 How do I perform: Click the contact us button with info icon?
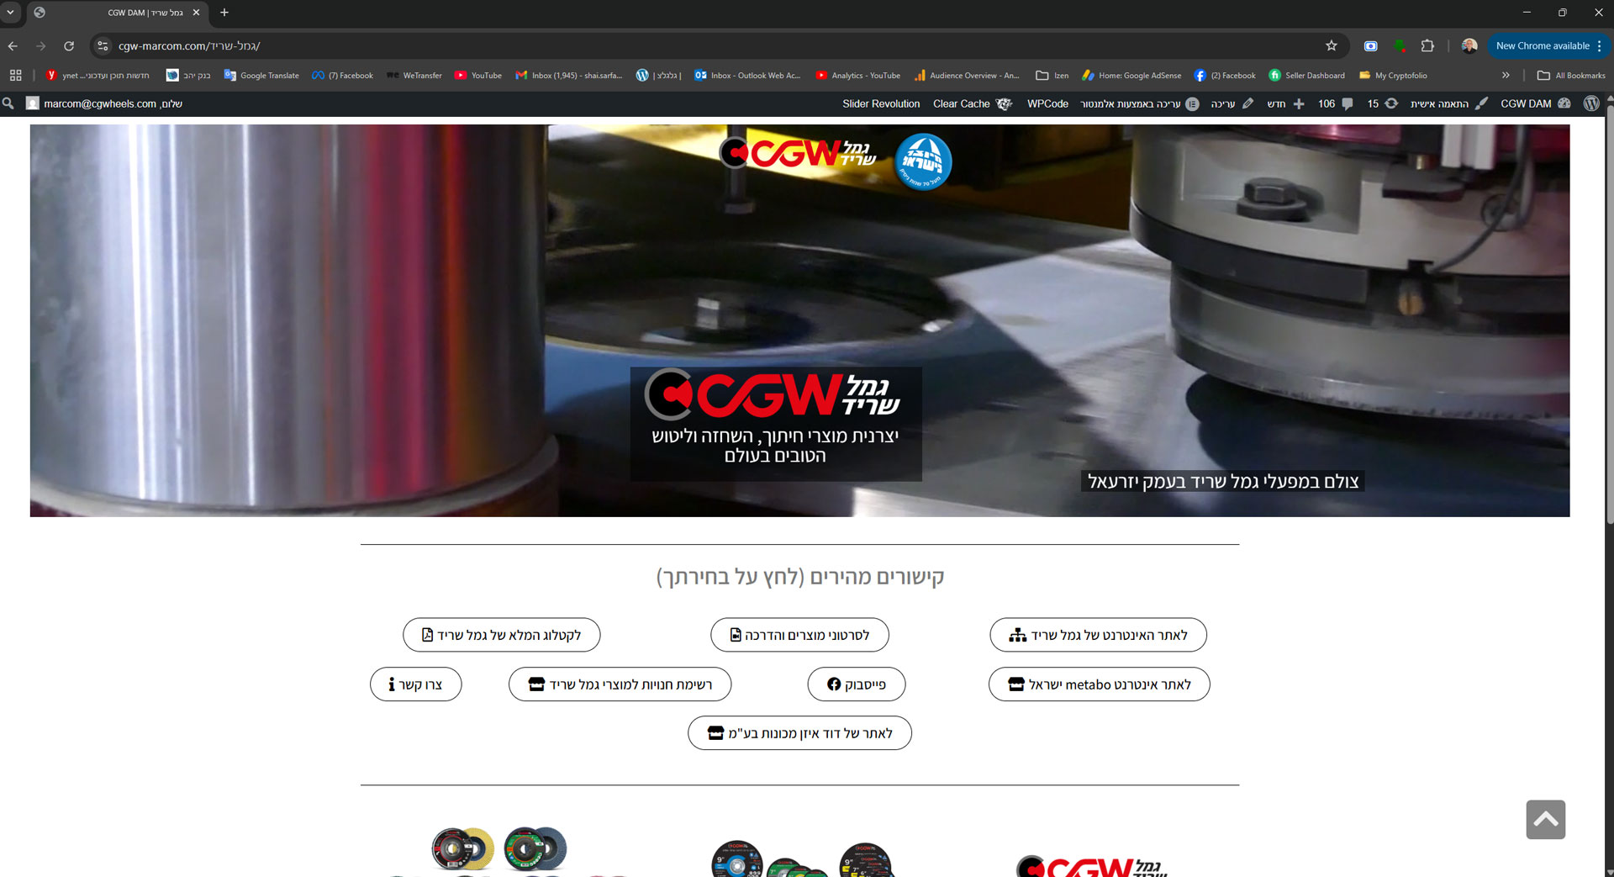click(x=415, y=684)
